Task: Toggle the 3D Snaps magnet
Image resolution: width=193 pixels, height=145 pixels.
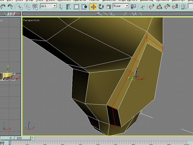Action: click(151, 7)
